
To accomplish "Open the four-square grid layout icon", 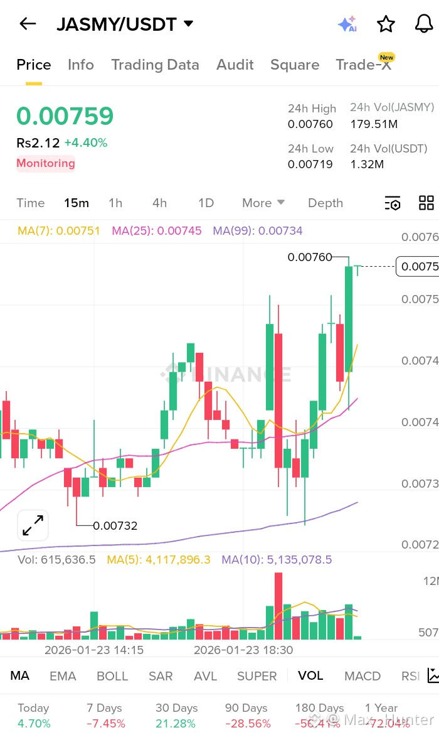I will click(426, 203).
